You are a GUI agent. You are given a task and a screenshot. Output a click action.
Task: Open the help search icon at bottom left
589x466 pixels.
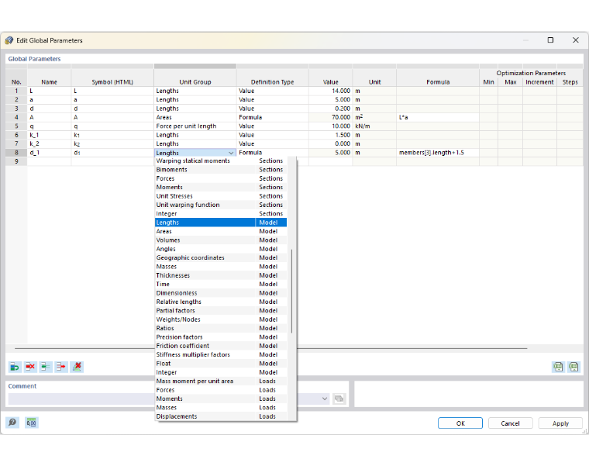click(x=12, y=423)
